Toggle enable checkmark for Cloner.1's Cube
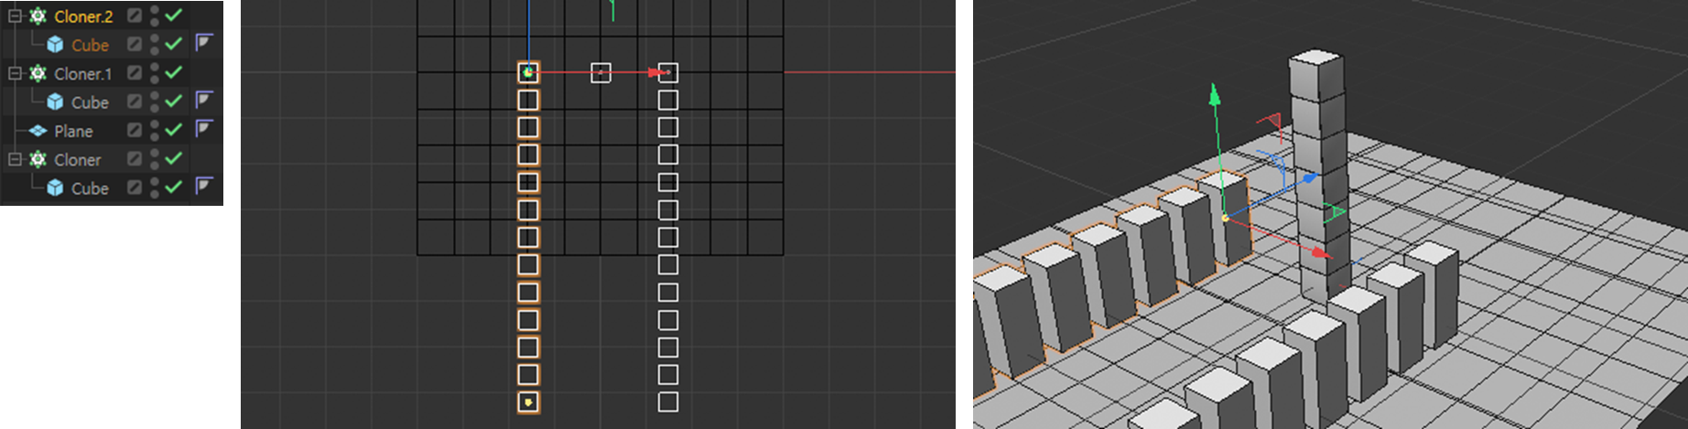 pos(173,101)
